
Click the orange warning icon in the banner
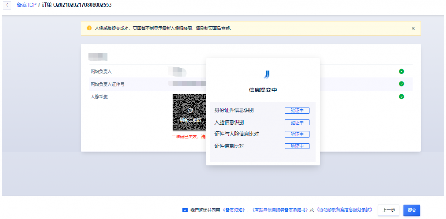click(x=89, y=28)
